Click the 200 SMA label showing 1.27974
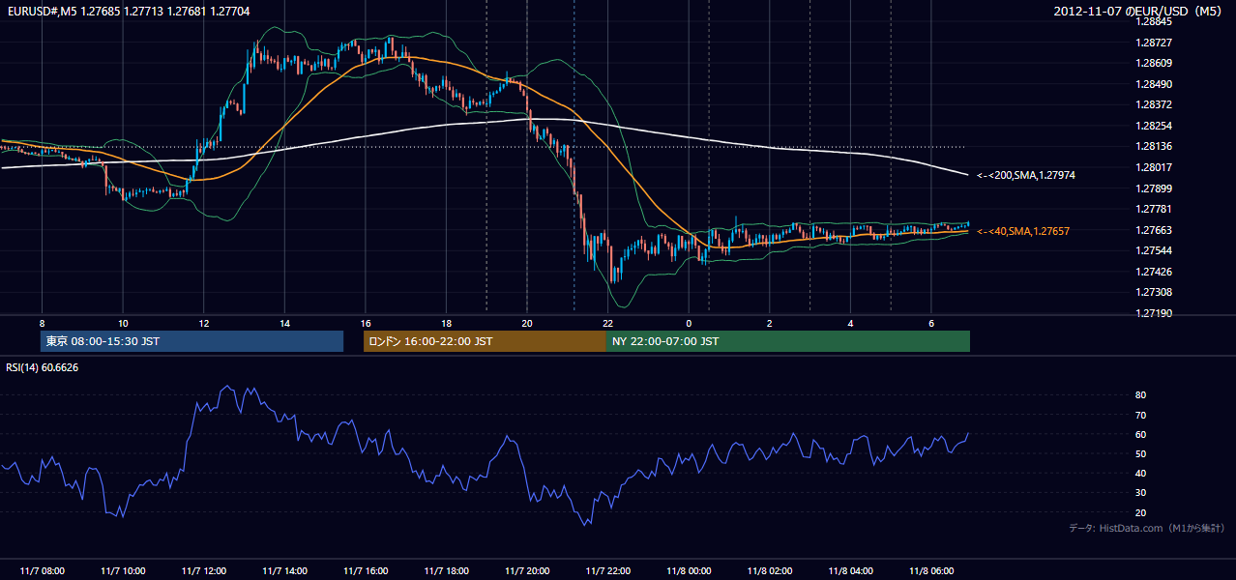The width and height of the screenshot is (1236, 580). [1026, 175]
